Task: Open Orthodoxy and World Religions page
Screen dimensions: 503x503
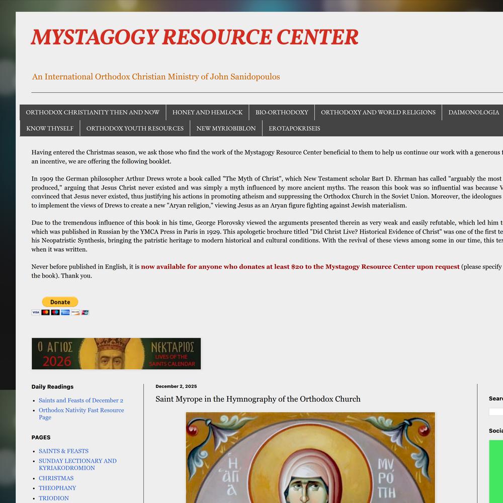Action: point(378,112)
